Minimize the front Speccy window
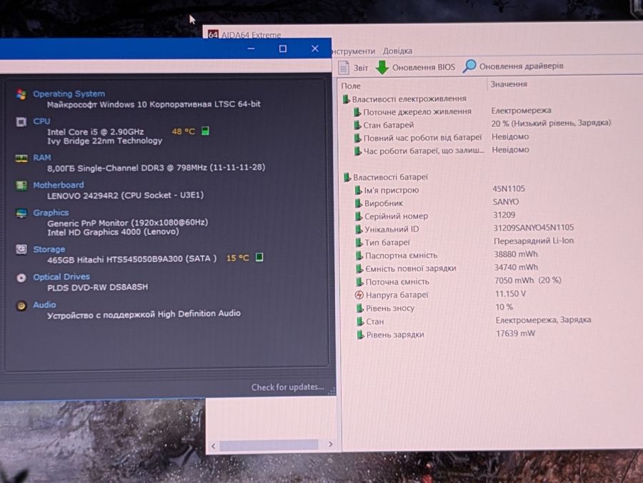This screenshot has width=643, height=483. tap(251, 49)
